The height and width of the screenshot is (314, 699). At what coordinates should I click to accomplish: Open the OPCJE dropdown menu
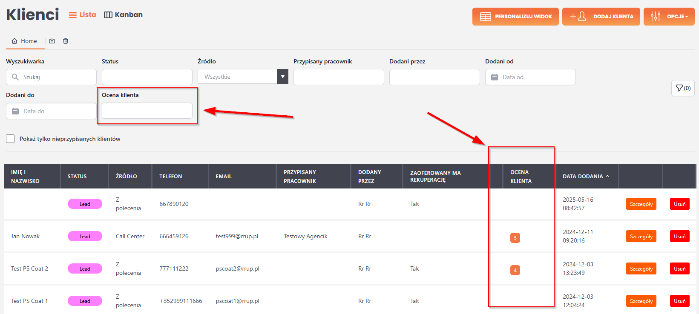669,17
